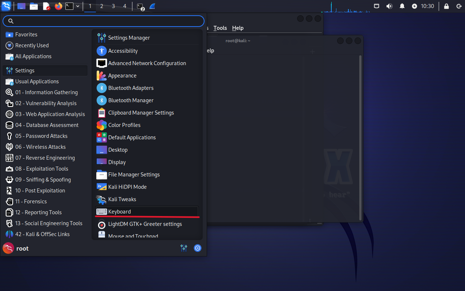Click settings icon at menu bottom
Screen dimensions: 465x291
[184, 248]
